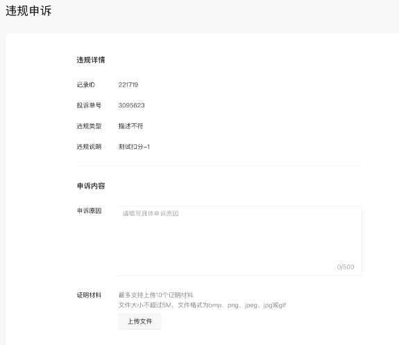This screenshot has width=399, height=345.
Task: Click the 违规详情 section heading
Action: click(91, 60)
